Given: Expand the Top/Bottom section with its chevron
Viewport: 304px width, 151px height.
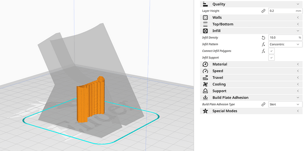Looking at the screenshot, I should coord(298,24).
